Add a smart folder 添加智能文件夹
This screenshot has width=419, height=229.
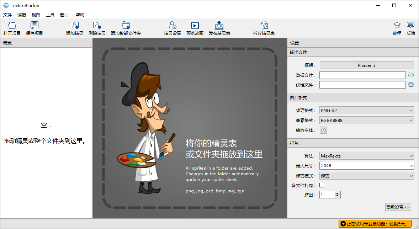(126, 28)
